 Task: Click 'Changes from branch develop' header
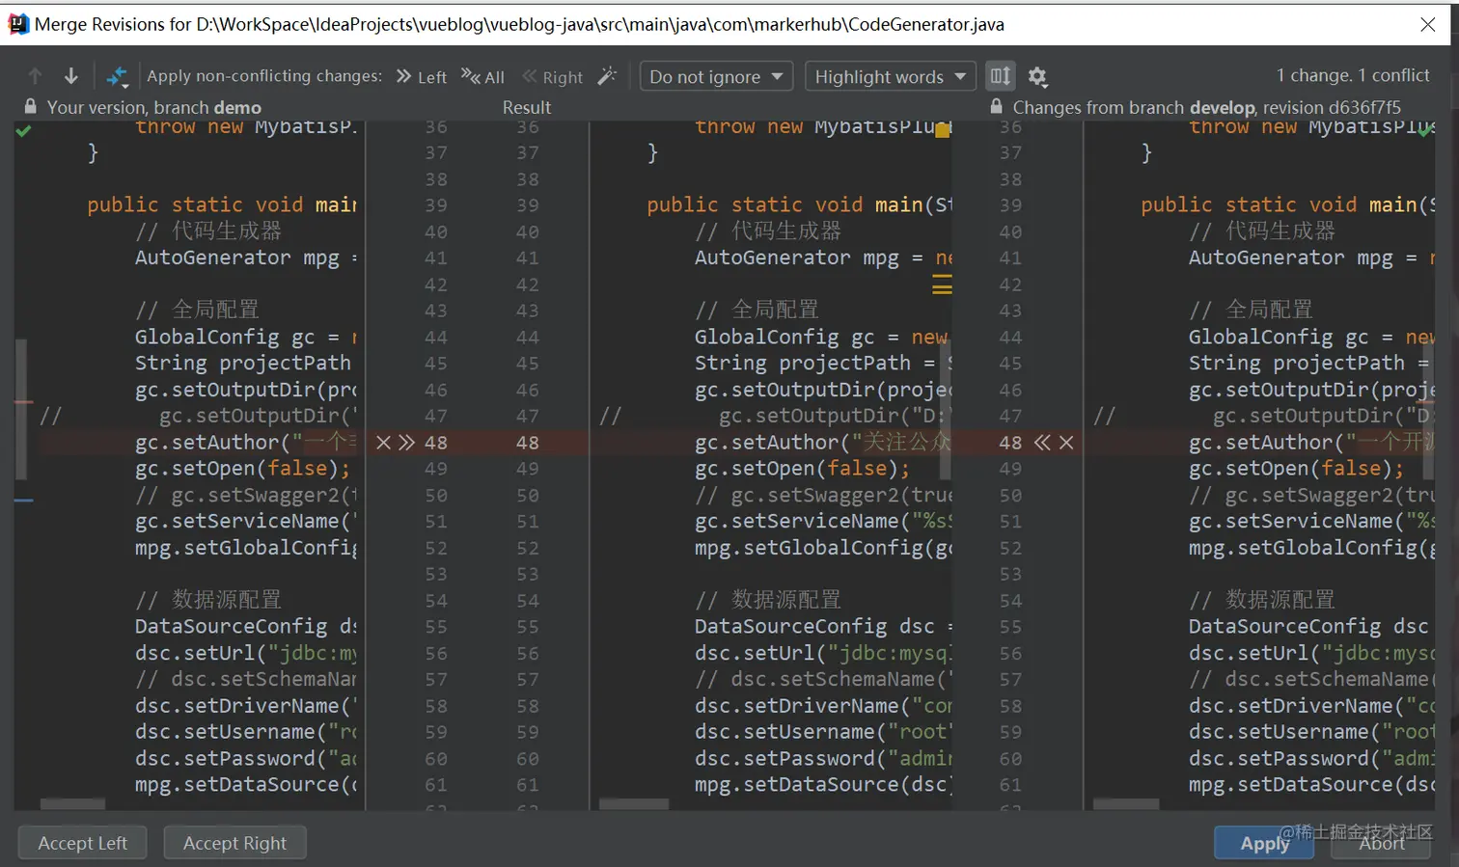(x=1207, y=107)
